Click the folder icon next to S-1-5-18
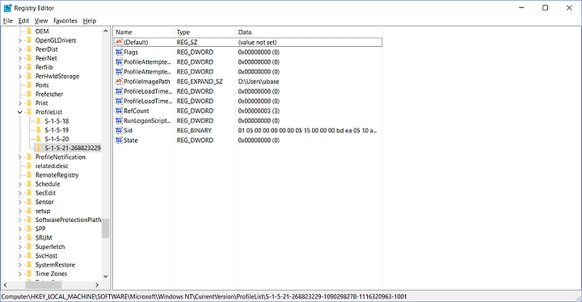This screenshot has width=582, height=302. pos(39,121)
